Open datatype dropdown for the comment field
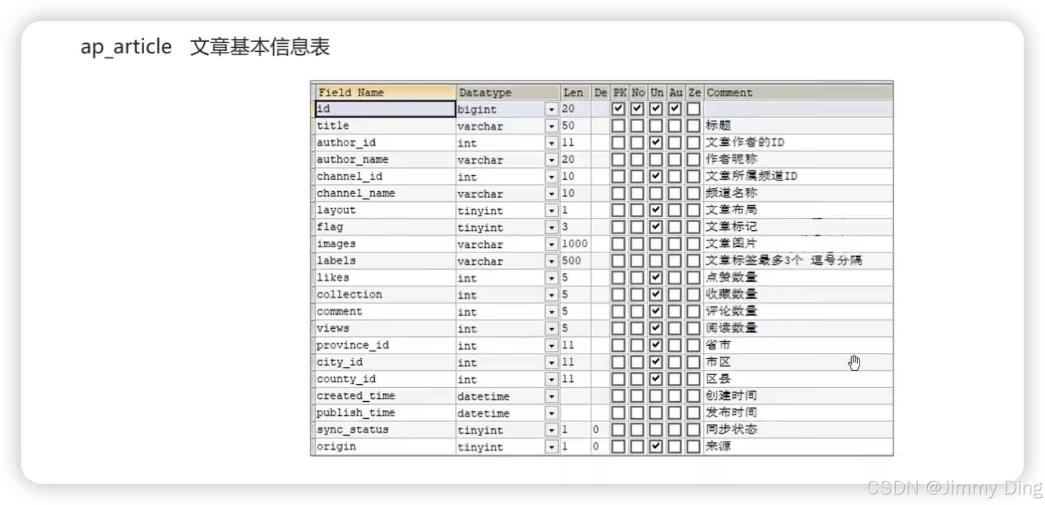1045x505 pixels. [551, 312]
